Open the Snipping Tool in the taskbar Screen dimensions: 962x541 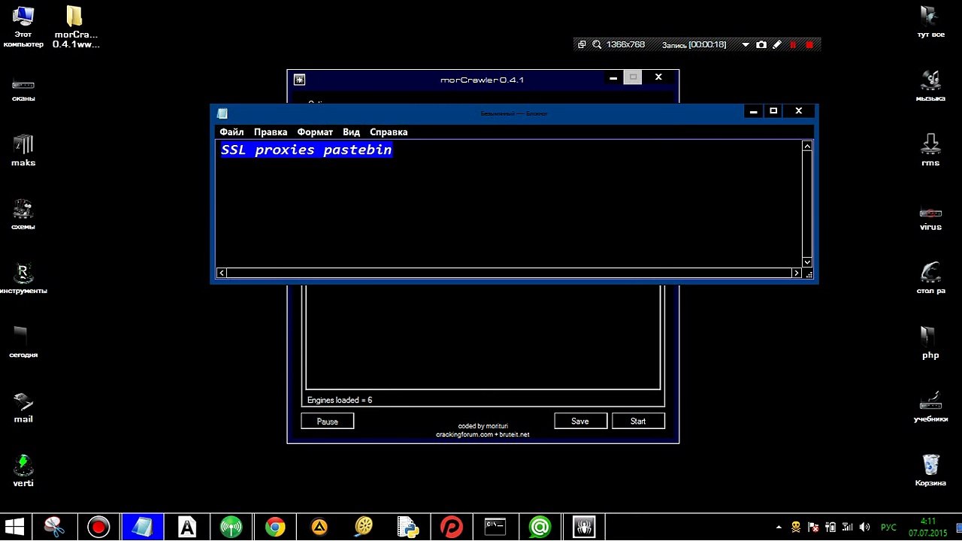pos(54,527)
